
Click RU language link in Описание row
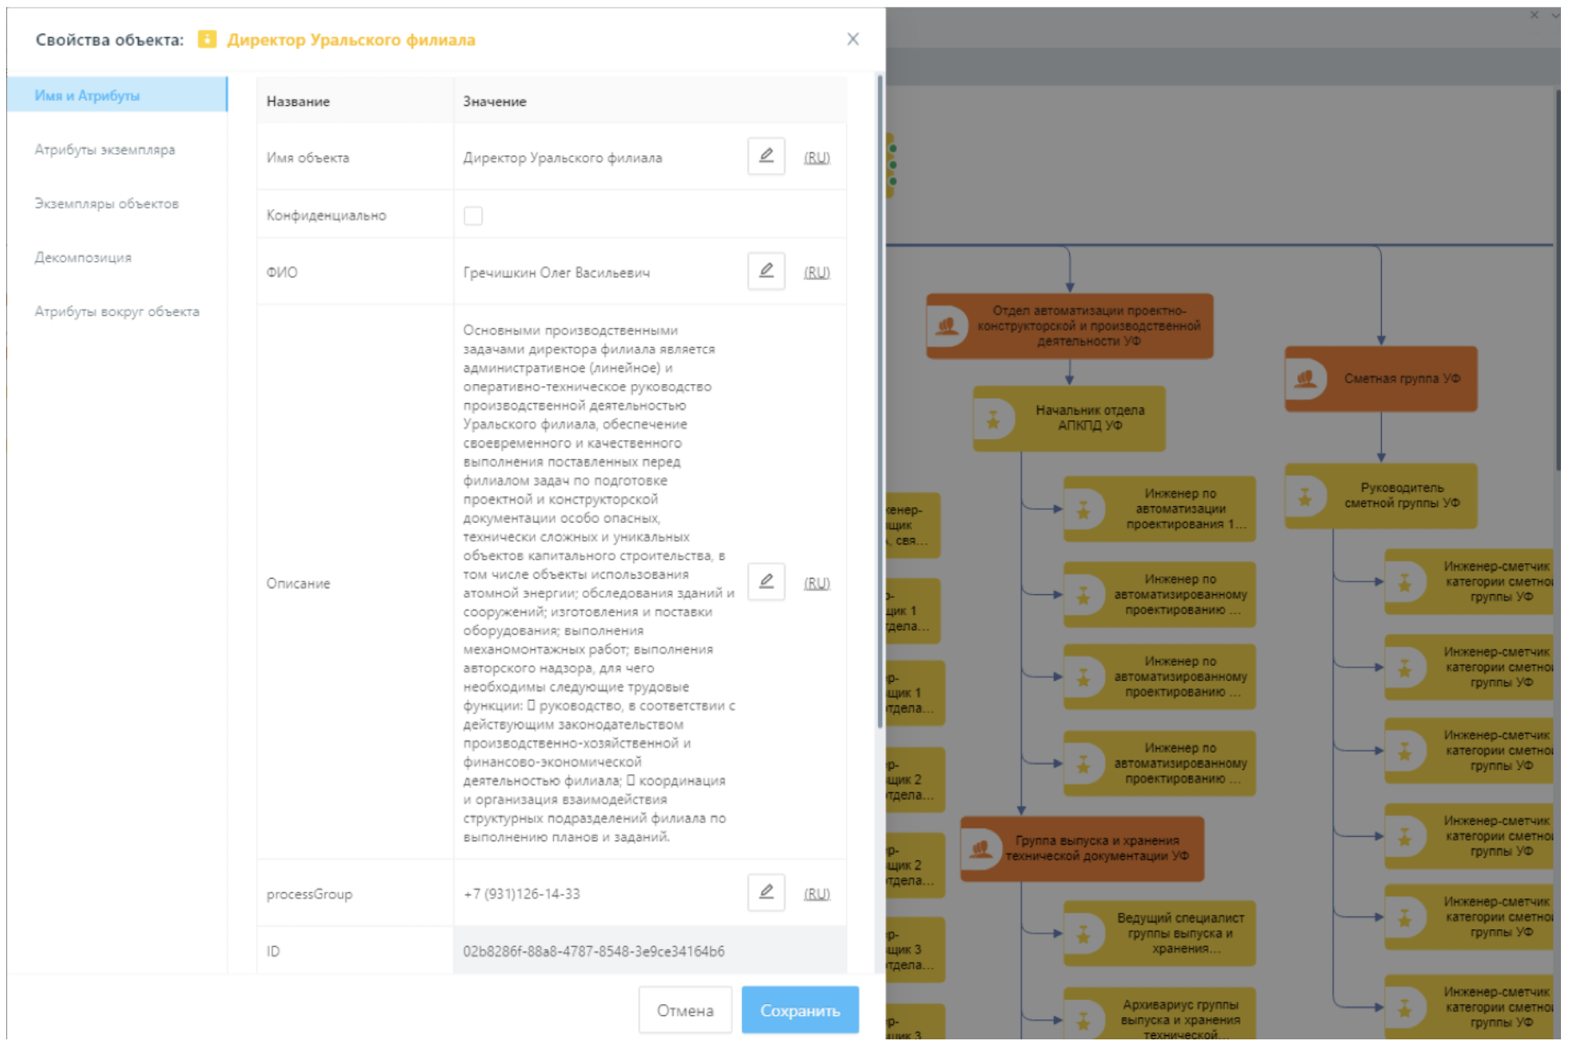point(817,583)
